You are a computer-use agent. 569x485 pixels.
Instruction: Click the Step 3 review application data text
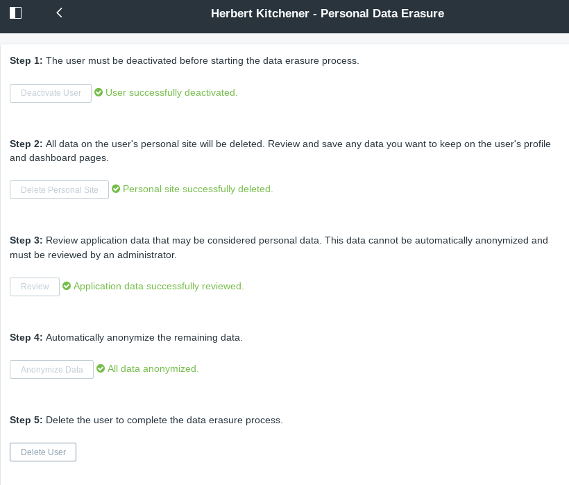pyautogui.click(x=279, y=248)
